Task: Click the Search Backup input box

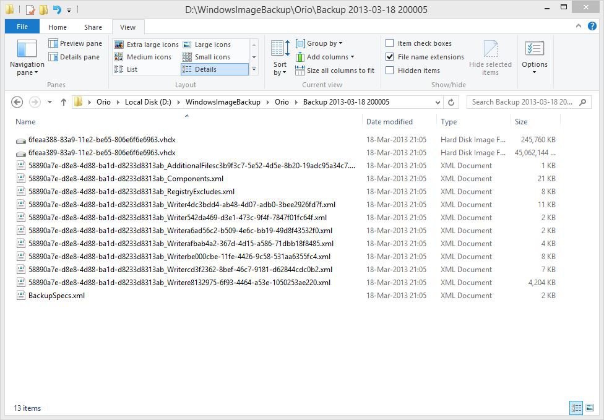Action: coord(523,102)
